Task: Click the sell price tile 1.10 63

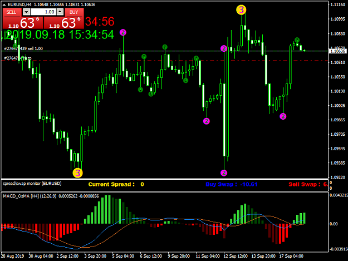Action: [23, 23]
